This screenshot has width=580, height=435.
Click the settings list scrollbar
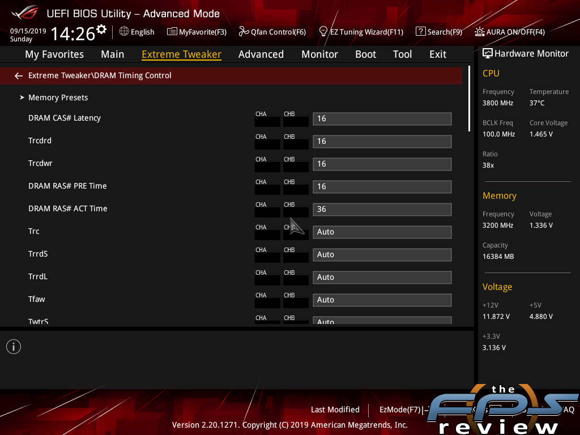469,99
